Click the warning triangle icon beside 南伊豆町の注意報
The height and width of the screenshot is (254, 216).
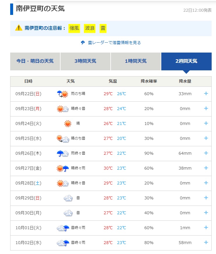pos(19,28)
